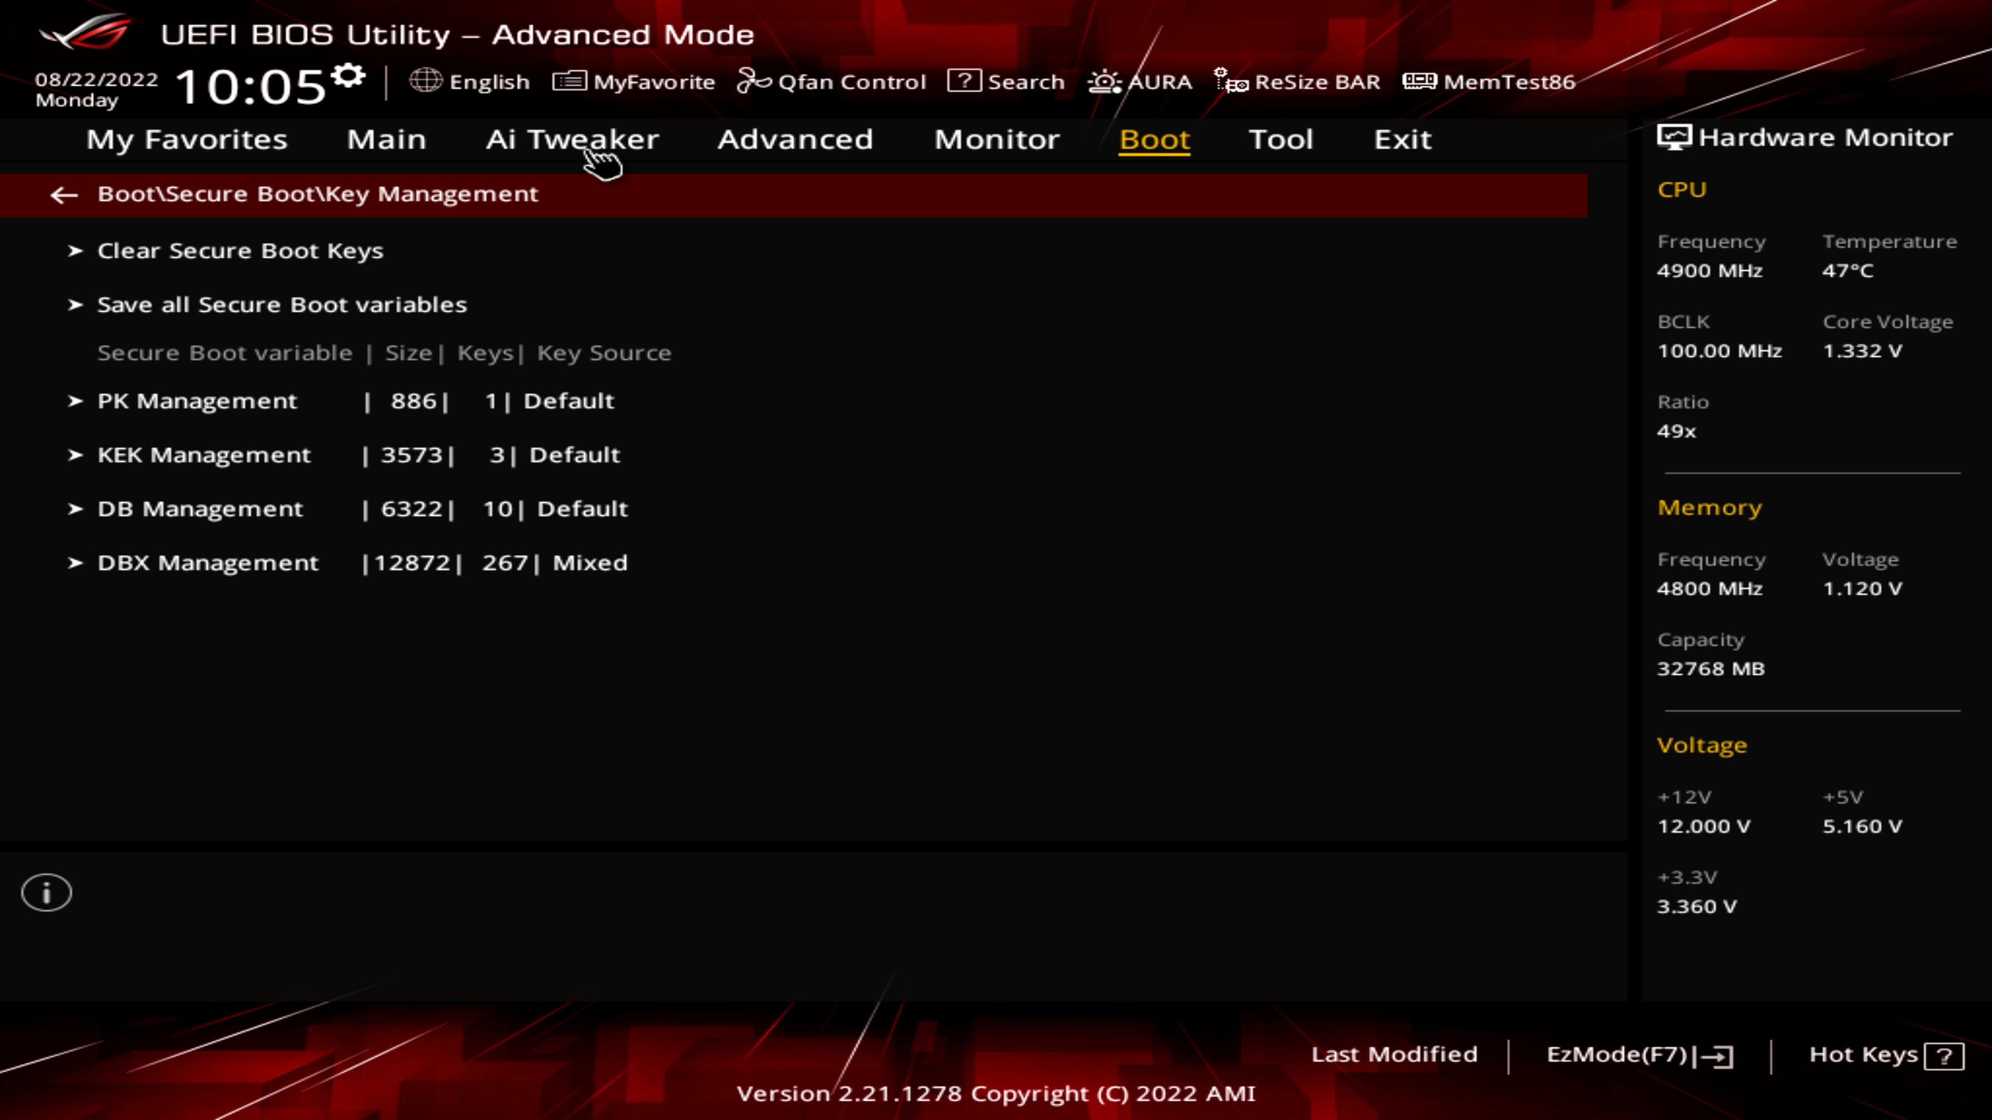Open ReSize BAR settings
Viewport: 1992px width, 1120px height.
tap(1299, 81)
